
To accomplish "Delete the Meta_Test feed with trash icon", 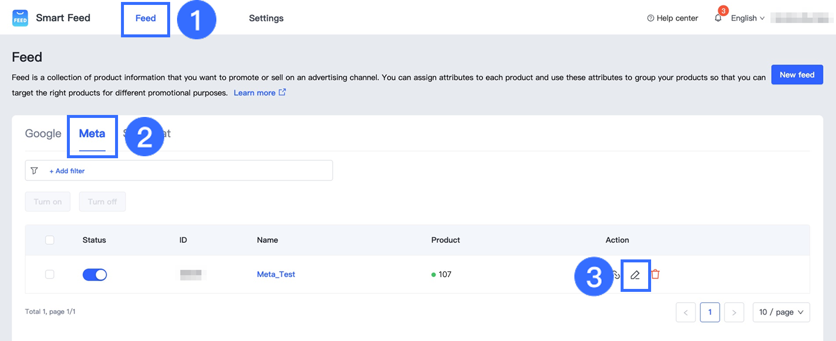I will 655,274.
